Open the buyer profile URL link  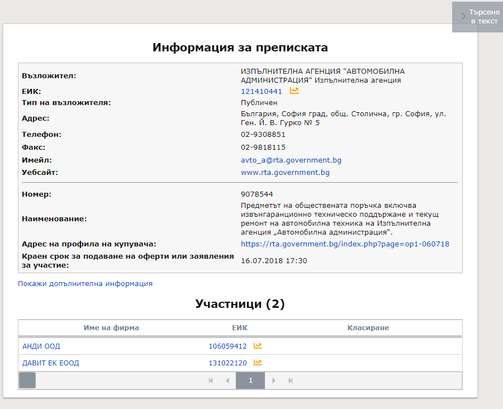coord(345,244)
